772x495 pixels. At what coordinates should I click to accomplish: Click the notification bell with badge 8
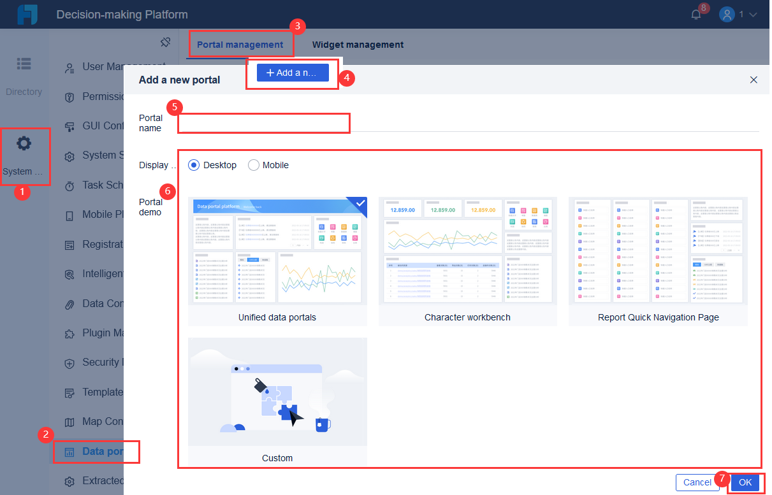click(696, 14)
